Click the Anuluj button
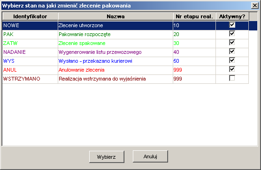The width and height of the screenshot is (261, 170). (x=150, y=156)
